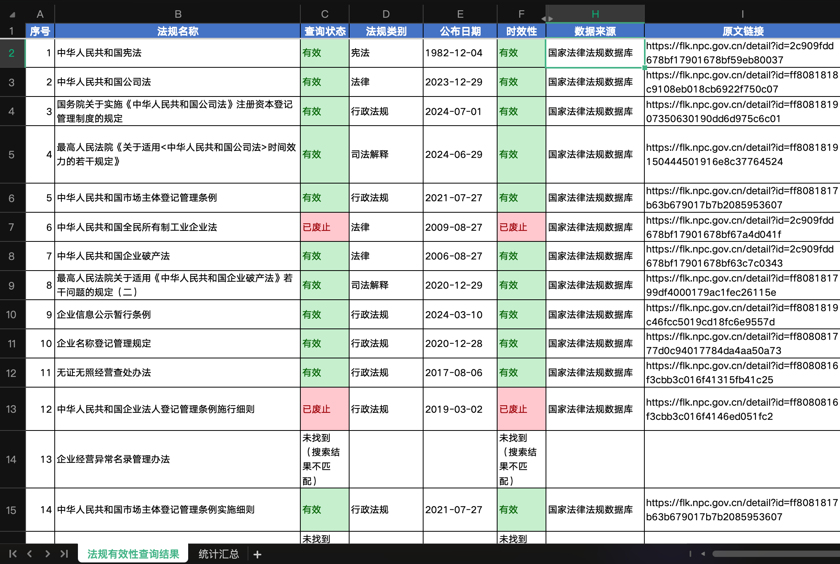The height and width of the screenshot is (564, 840).
Task: Add new sheet with plus icon
Action: point(257,555)
